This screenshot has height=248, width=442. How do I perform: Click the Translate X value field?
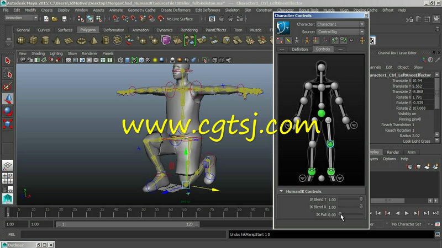(423, 80)
